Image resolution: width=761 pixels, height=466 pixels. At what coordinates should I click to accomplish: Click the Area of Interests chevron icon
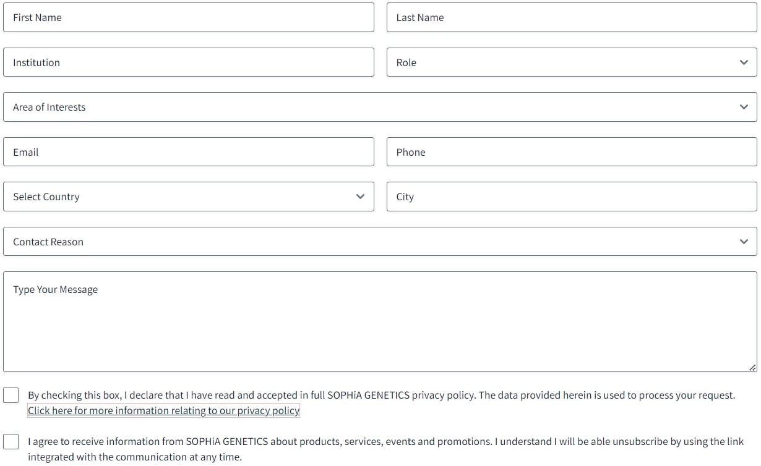click(744, 107)
